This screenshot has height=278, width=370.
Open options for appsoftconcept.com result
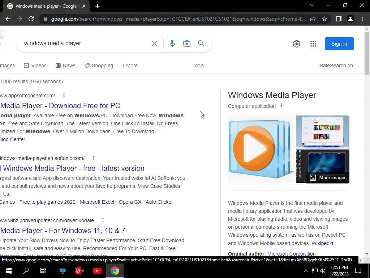click(64, 95)
